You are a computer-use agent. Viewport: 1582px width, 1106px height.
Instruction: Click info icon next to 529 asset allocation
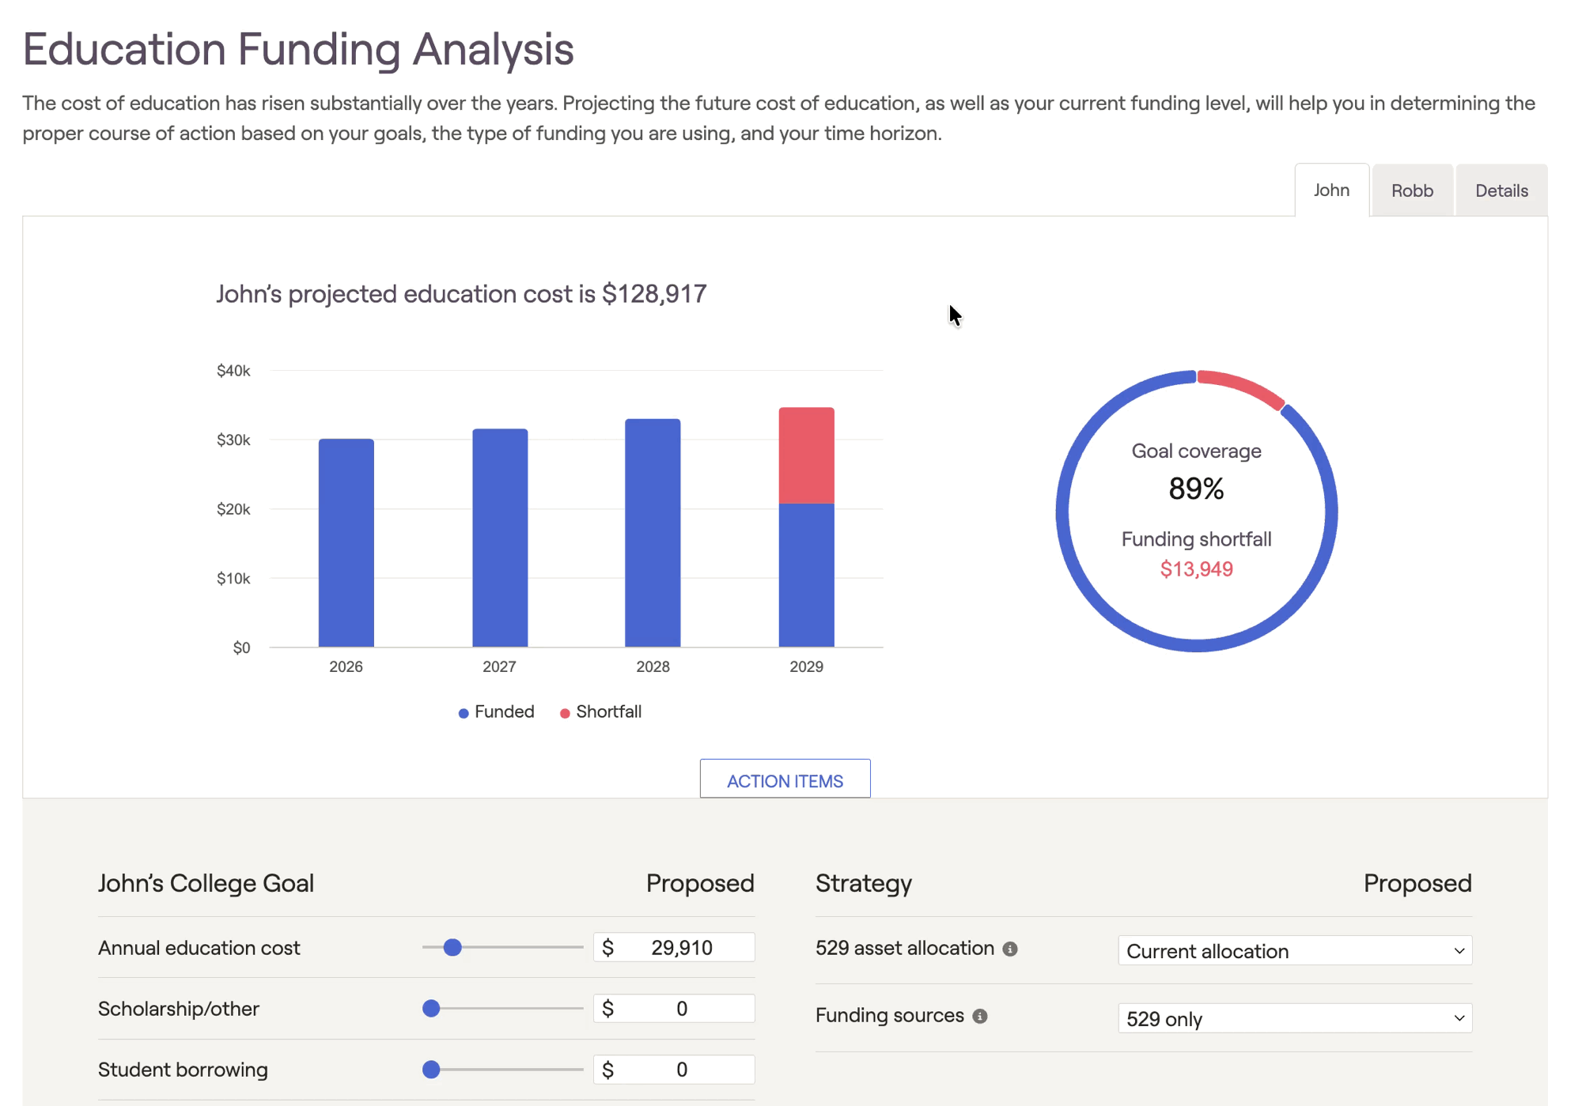1010,949
